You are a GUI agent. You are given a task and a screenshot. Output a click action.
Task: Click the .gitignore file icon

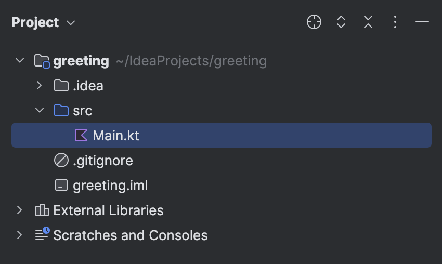point(61,161)
